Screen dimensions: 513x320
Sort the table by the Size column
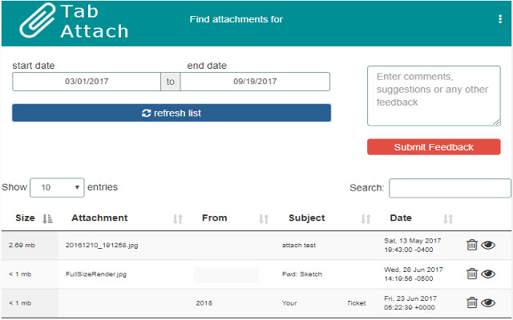coord(46,218)
